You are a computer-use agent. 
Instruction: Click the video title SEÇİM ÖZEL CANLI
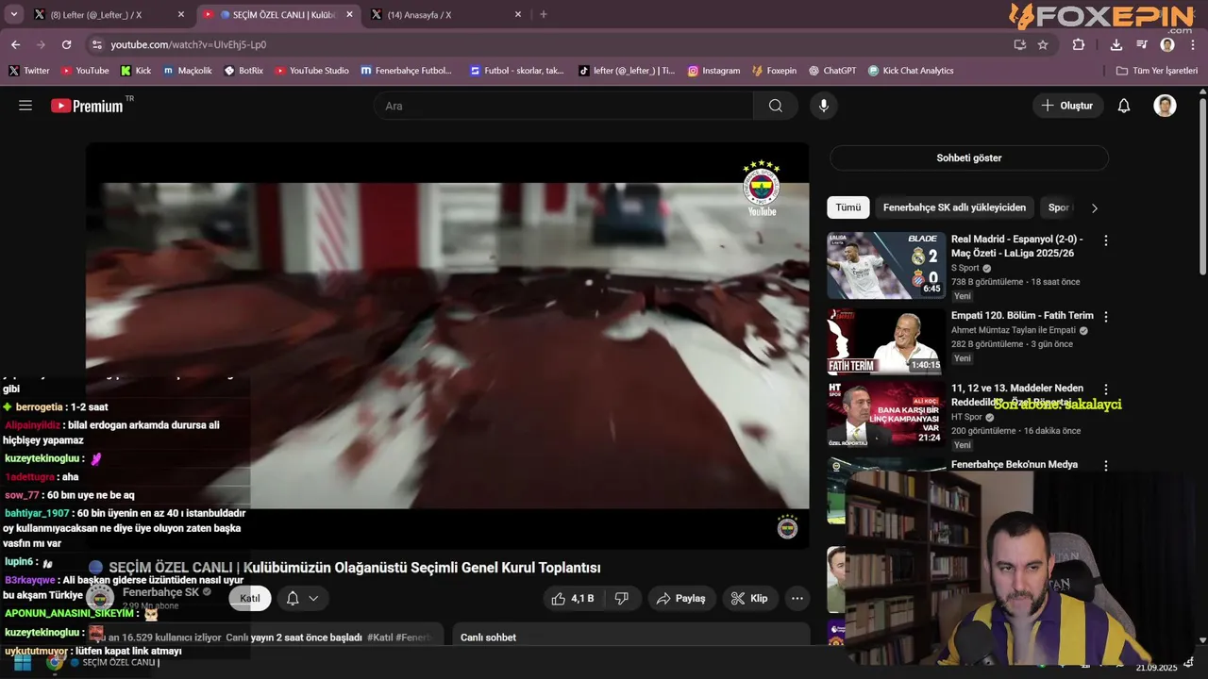pos(355,568)
